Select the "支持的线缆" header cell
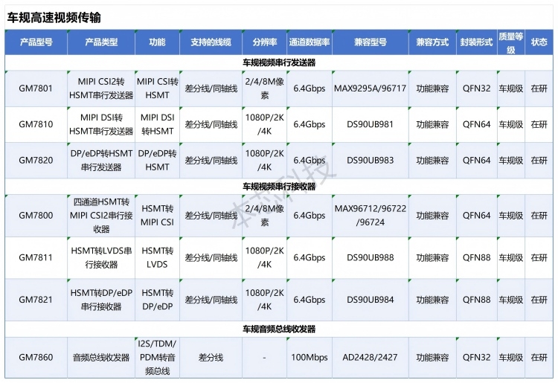This screenshot has height=383, width=558. click(211, 42)
